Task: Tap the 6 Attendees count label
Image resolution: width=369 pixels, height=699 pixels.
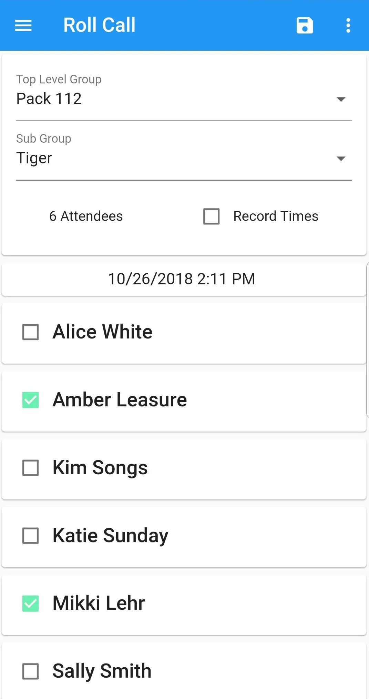Action: [86, 216]
